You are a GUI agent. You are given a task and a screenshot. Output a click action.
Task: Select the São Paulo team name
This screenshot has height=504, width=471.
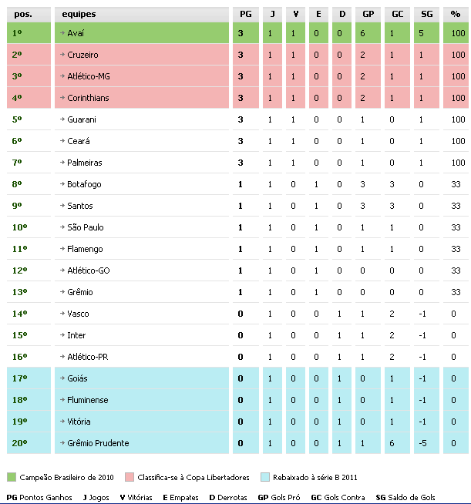pos(86,227)
